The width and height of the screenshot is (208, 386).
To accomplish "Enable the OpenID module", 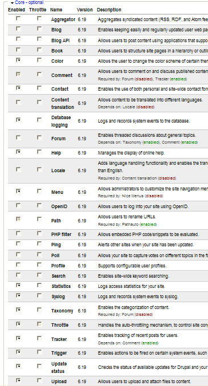I will [18, 205].
